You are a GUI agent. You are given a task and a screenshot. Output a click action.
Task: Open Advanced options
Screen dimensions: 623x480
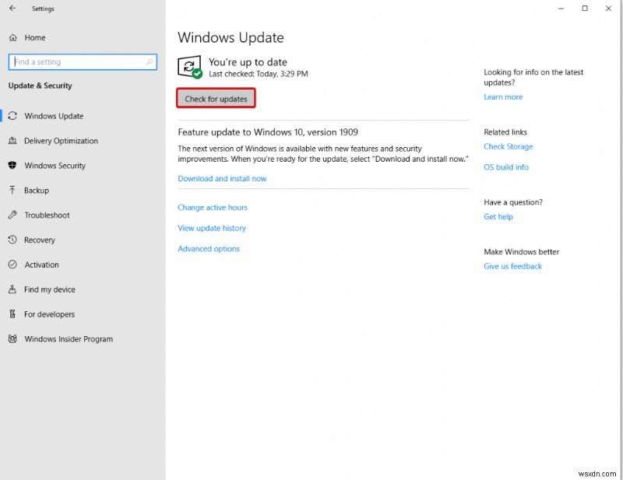pos(208,248)
